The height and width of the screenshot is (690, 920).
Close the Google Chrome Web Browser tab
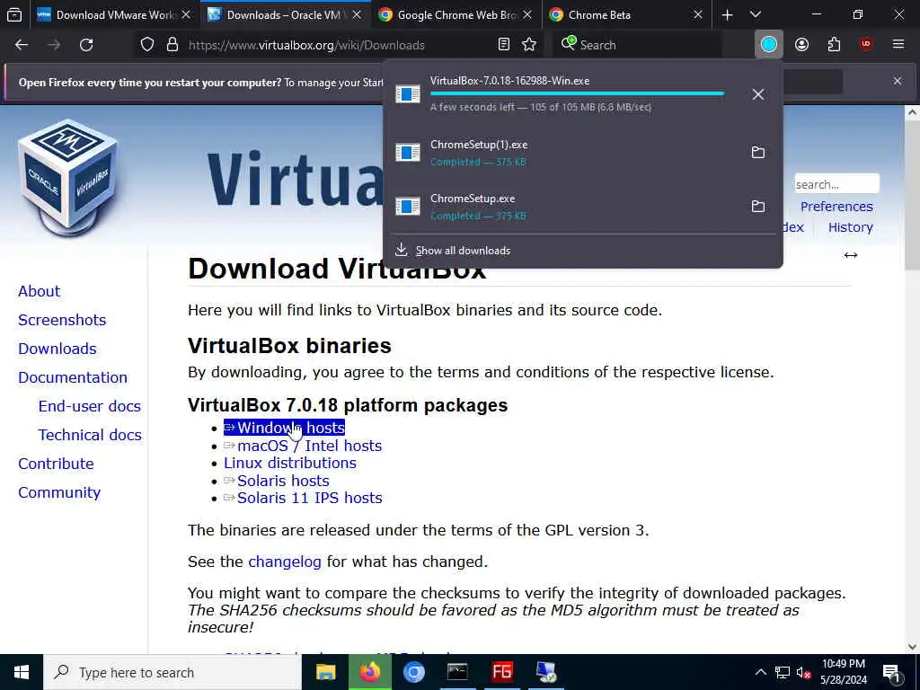pos(527,14)
